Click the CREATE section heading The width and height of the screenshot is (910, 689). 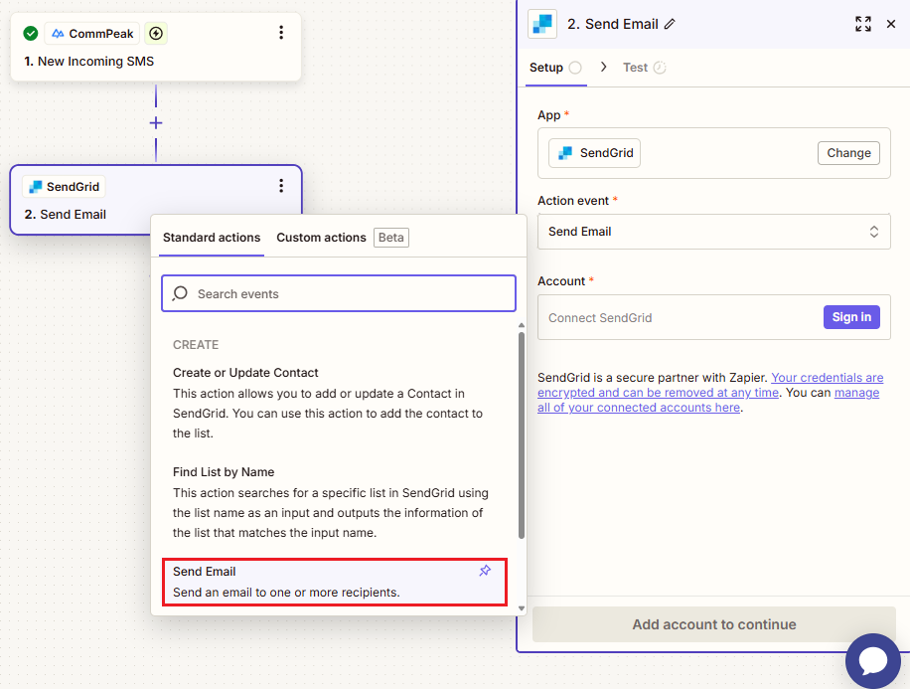[x=196, y=345]
